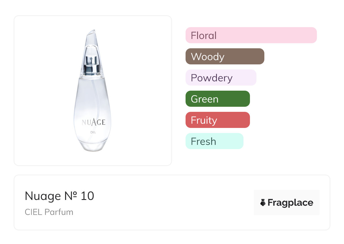The height and width of the screenshot is (244, 344).
Task: Open the Nuage № 10 title
Action: (x=59, y=196)
